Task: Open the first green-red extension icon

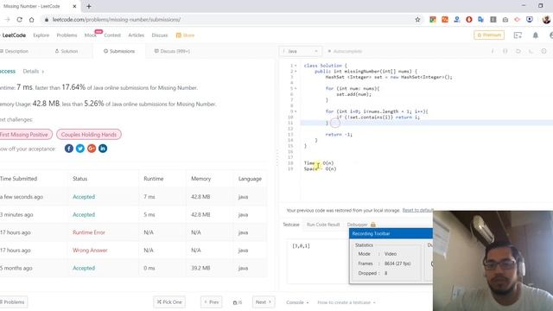Action: coord(433,20)
